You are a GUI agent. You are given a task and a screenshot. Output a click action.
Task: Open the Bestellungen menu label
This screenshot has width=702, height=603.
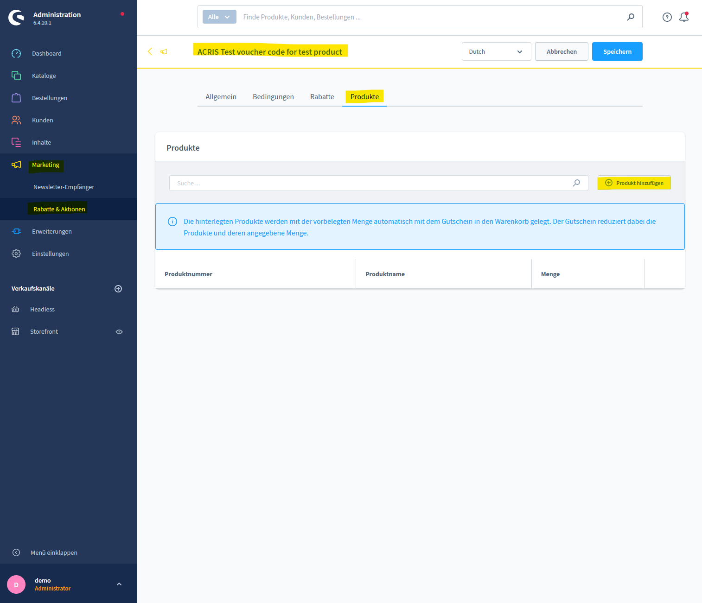pyautogui.click(x=50, y=98)
